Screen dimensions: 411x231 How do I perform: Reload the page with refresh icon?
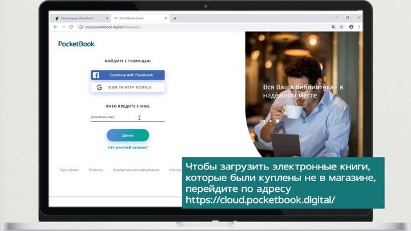coord(71,27)
